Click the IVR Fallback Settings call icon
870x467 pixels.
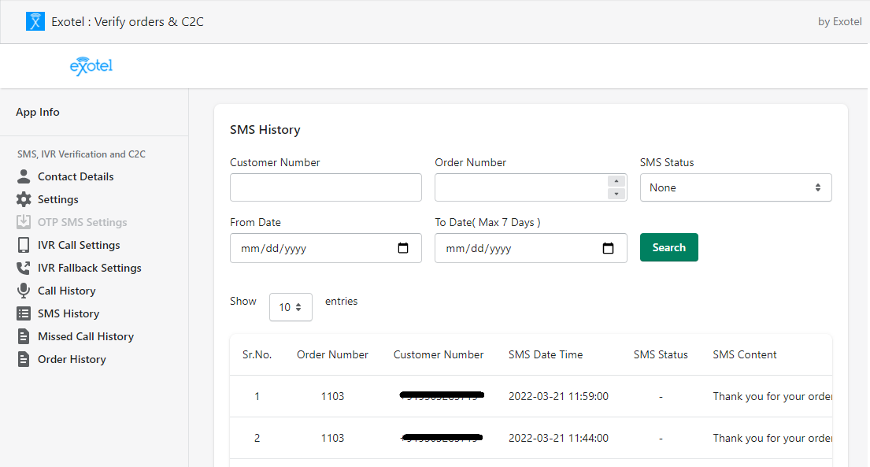24,268
